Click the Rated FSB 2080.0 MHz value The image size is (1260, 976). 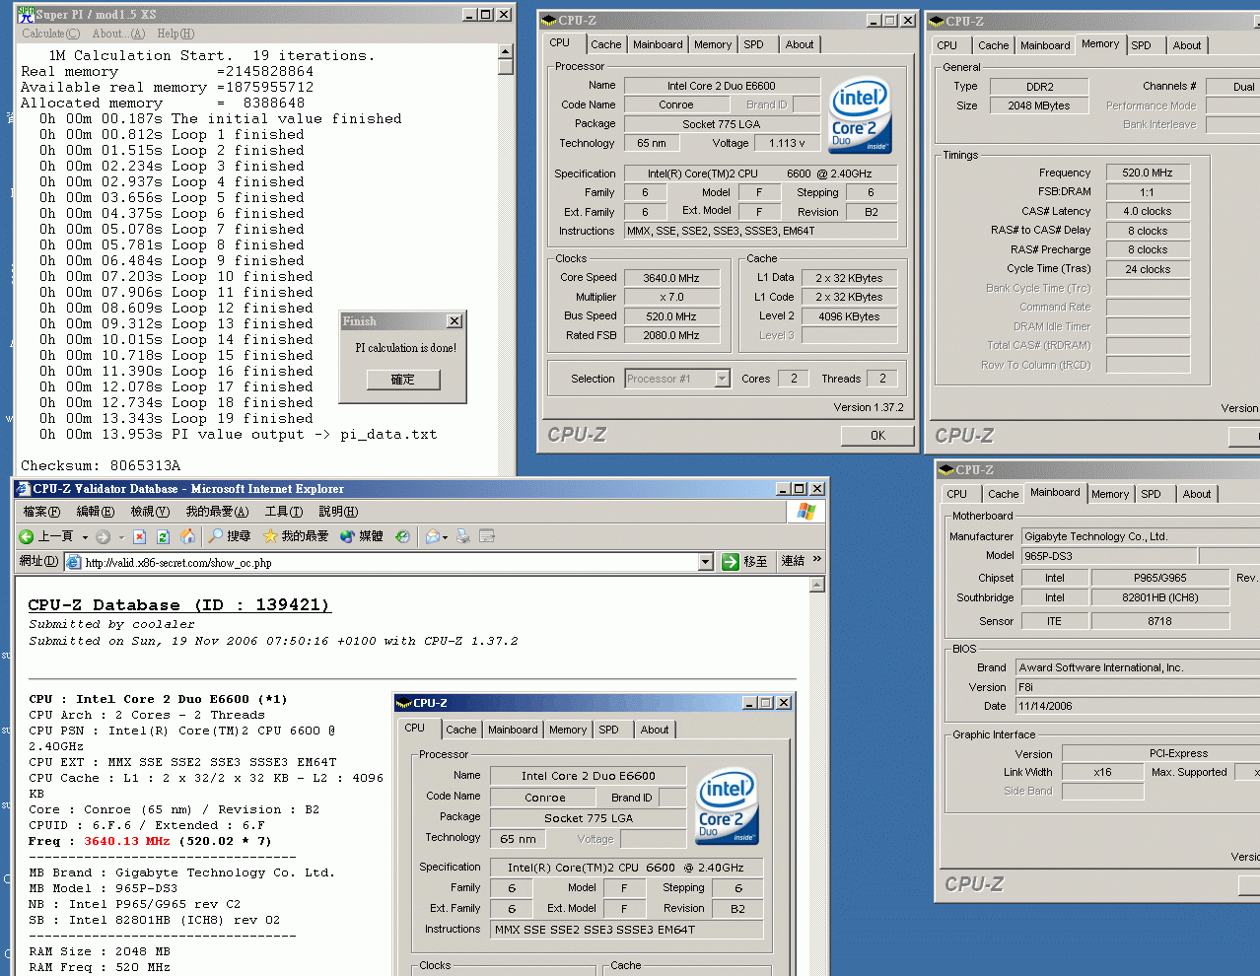(x=671, y=335)
